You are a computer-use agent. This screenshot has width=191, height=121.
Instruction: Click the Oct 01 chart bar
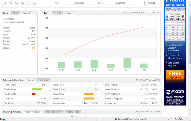click(127, 63)
